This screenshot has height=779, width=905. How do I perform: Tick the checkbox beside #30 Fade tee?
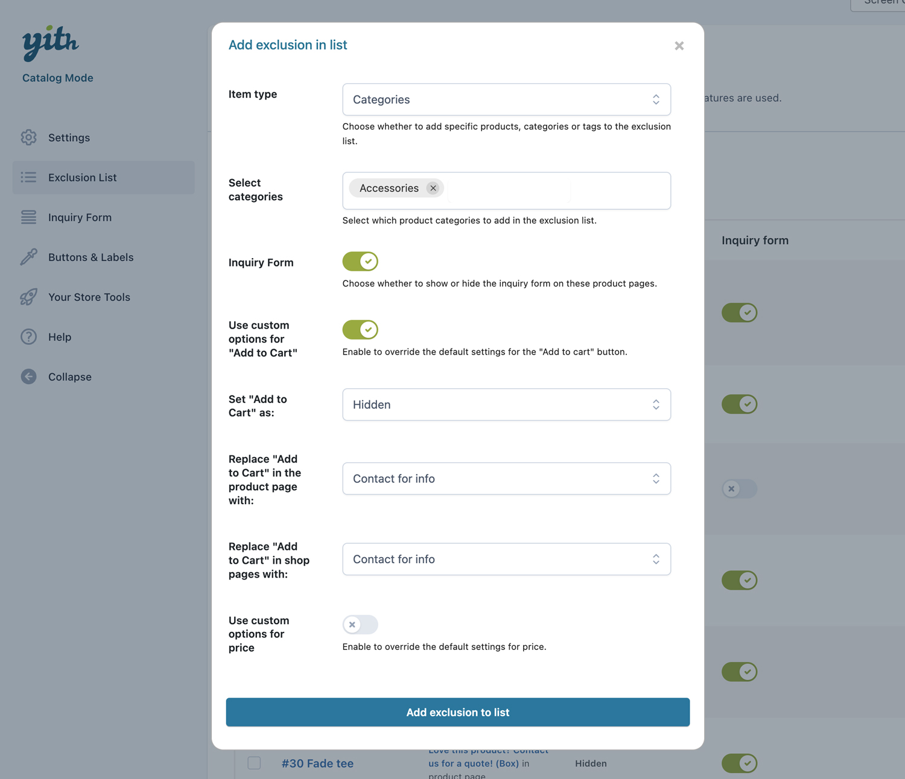(255, 763)
